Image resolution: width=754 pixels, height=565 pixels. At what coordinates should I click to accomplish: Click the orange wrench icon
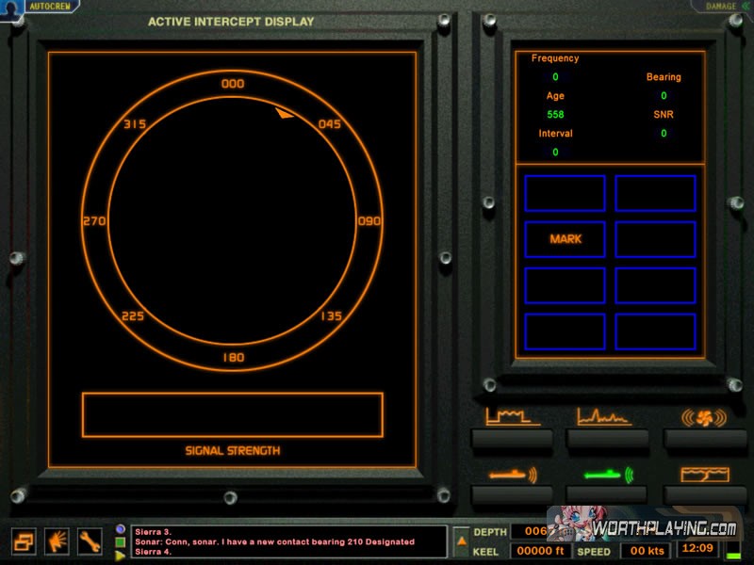coord(90,541)
